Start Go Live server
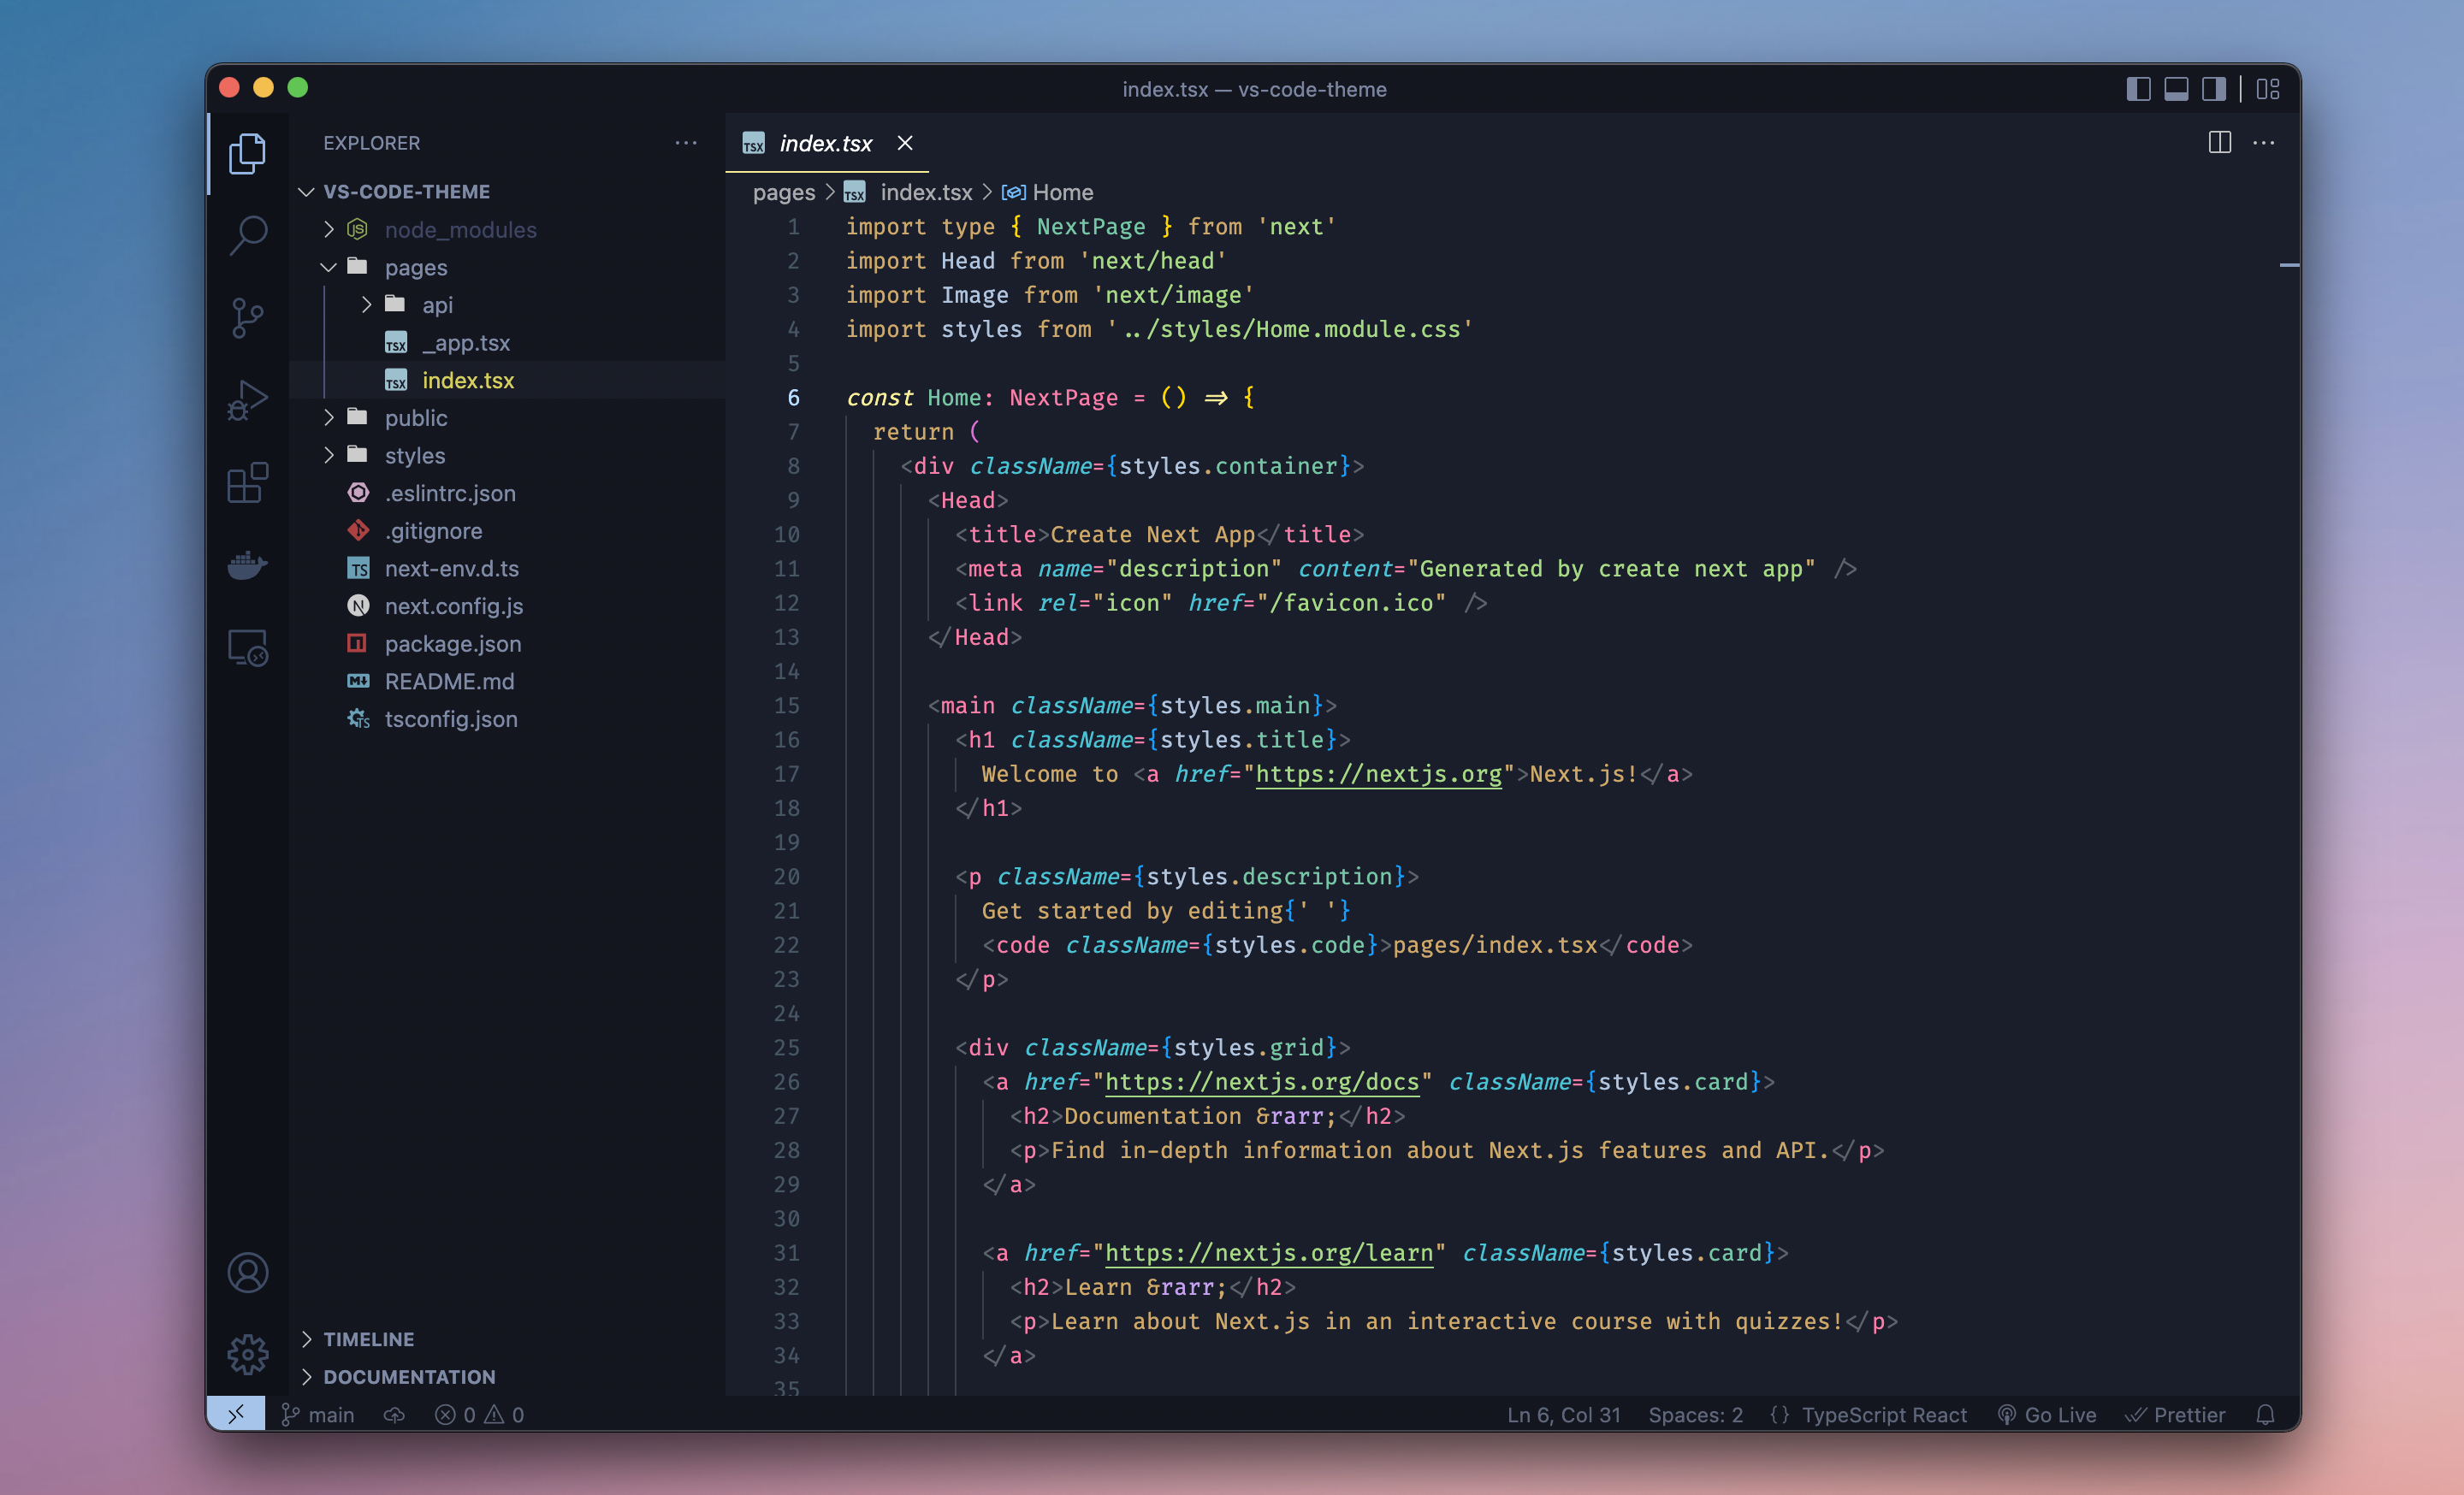 click(2047, 1414)
